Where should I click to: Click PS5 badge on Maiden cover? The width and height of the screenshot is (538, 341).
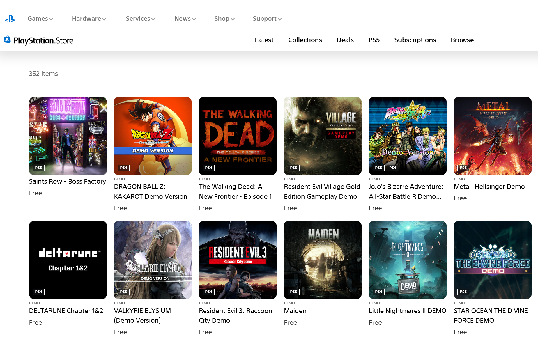tap(293, 292)
